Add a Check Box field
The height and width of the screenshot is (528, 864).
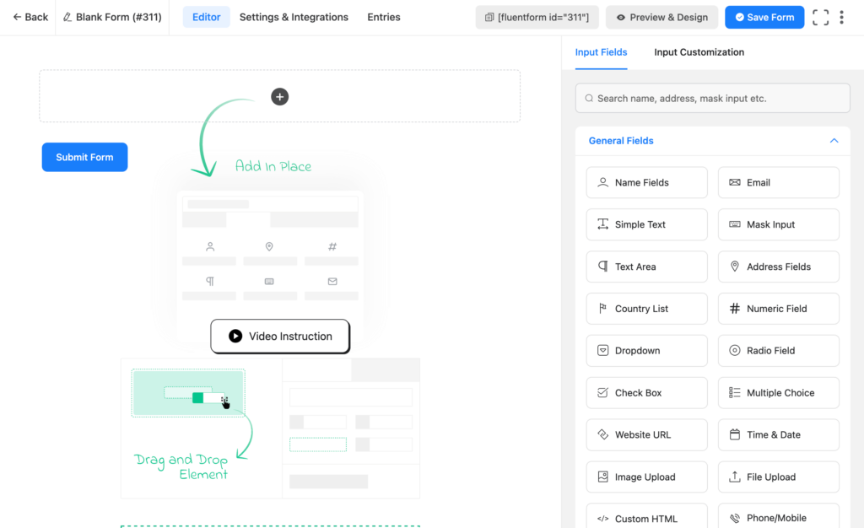[x=646, y=392]
